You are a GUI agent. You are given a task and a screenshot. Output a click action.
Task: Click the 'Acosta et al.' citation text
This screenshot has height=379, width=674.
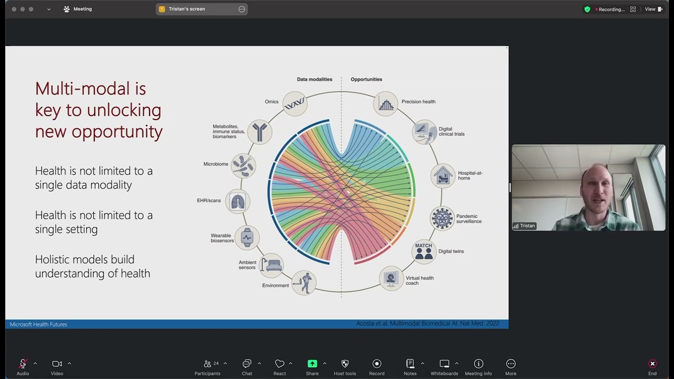(428, 323)
